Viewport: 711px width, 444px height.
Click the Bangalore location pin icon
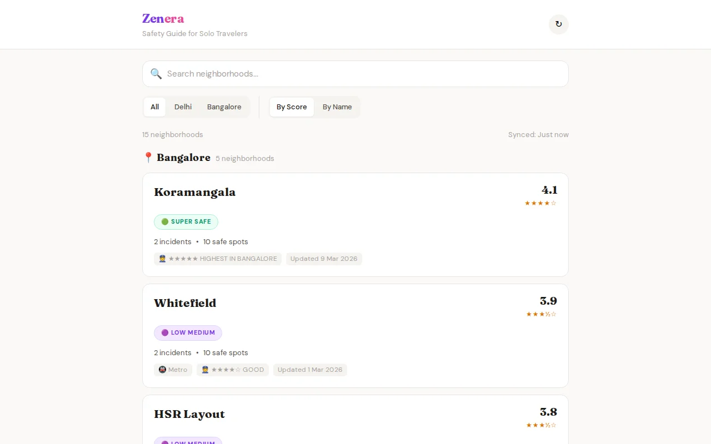click(148, 158)
